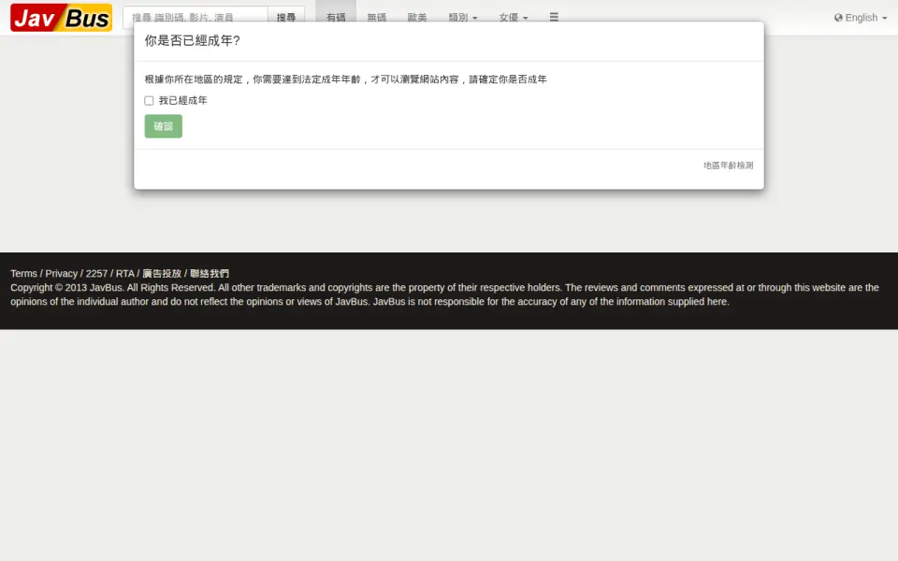Open the Terms footer link
Screen dimensions: 898x561
tap(23, 274)
